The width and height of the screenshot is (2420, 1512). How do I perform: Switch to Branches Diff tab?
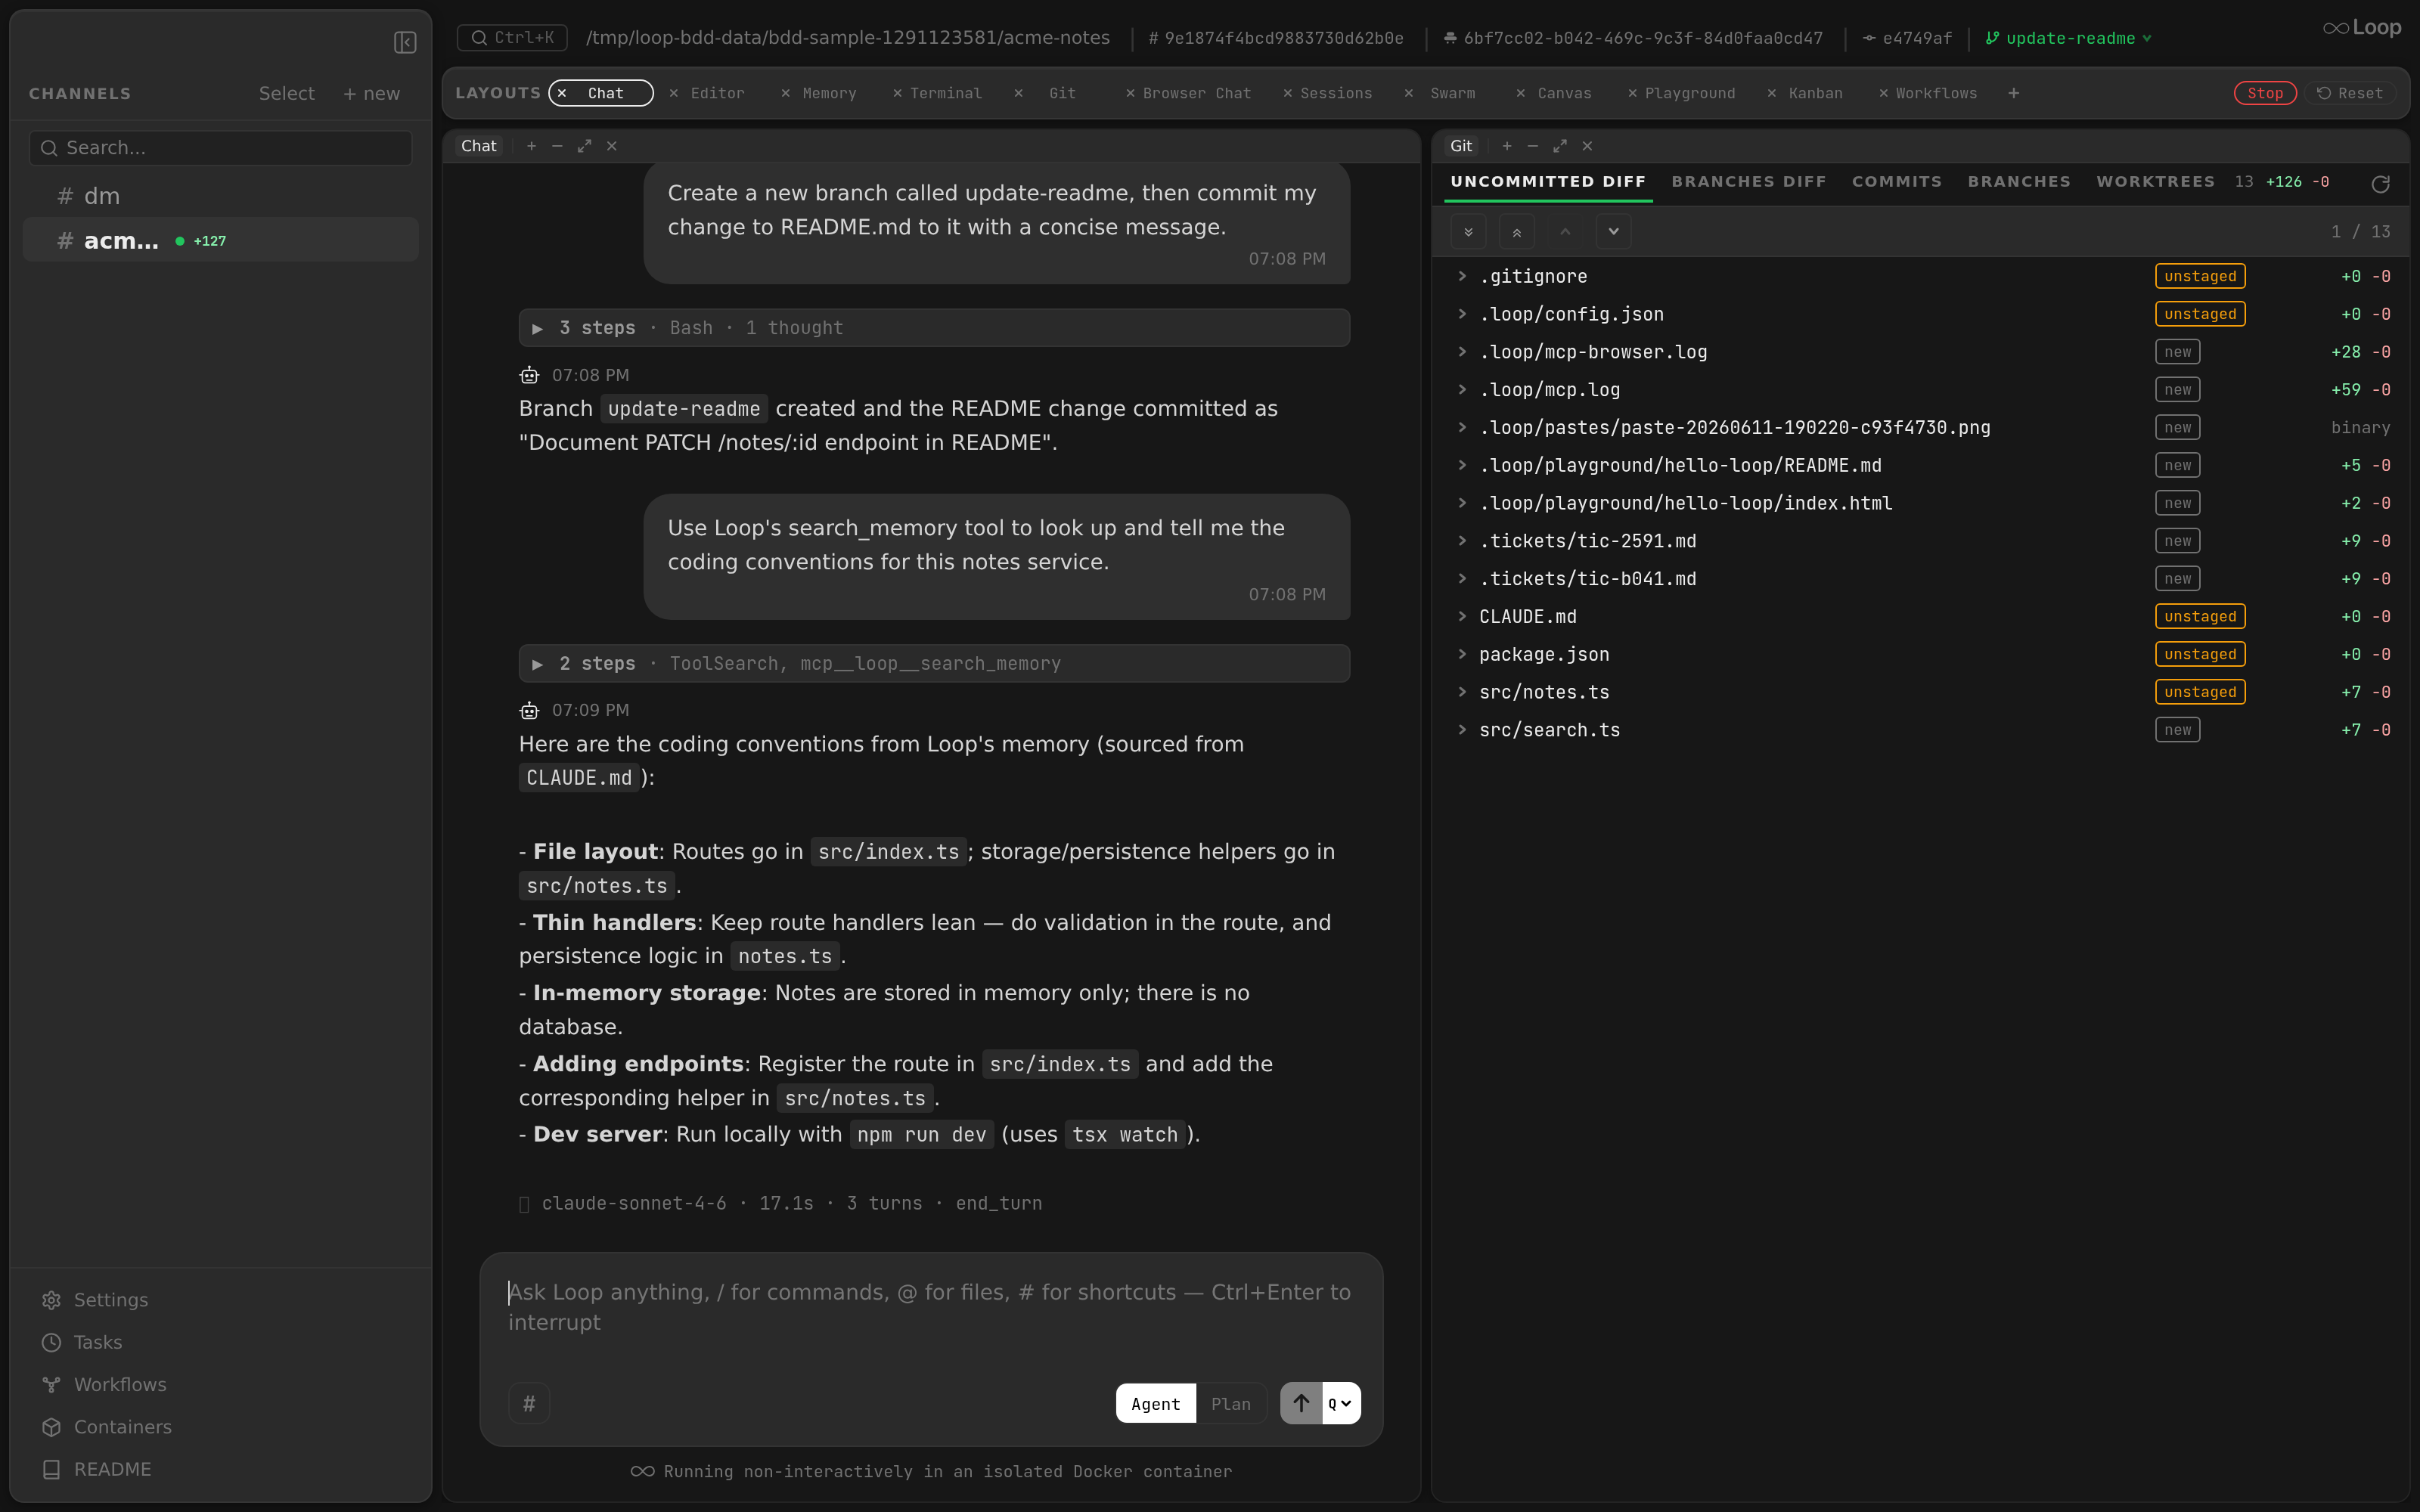pyautogui.click(x=1748, y=181)
